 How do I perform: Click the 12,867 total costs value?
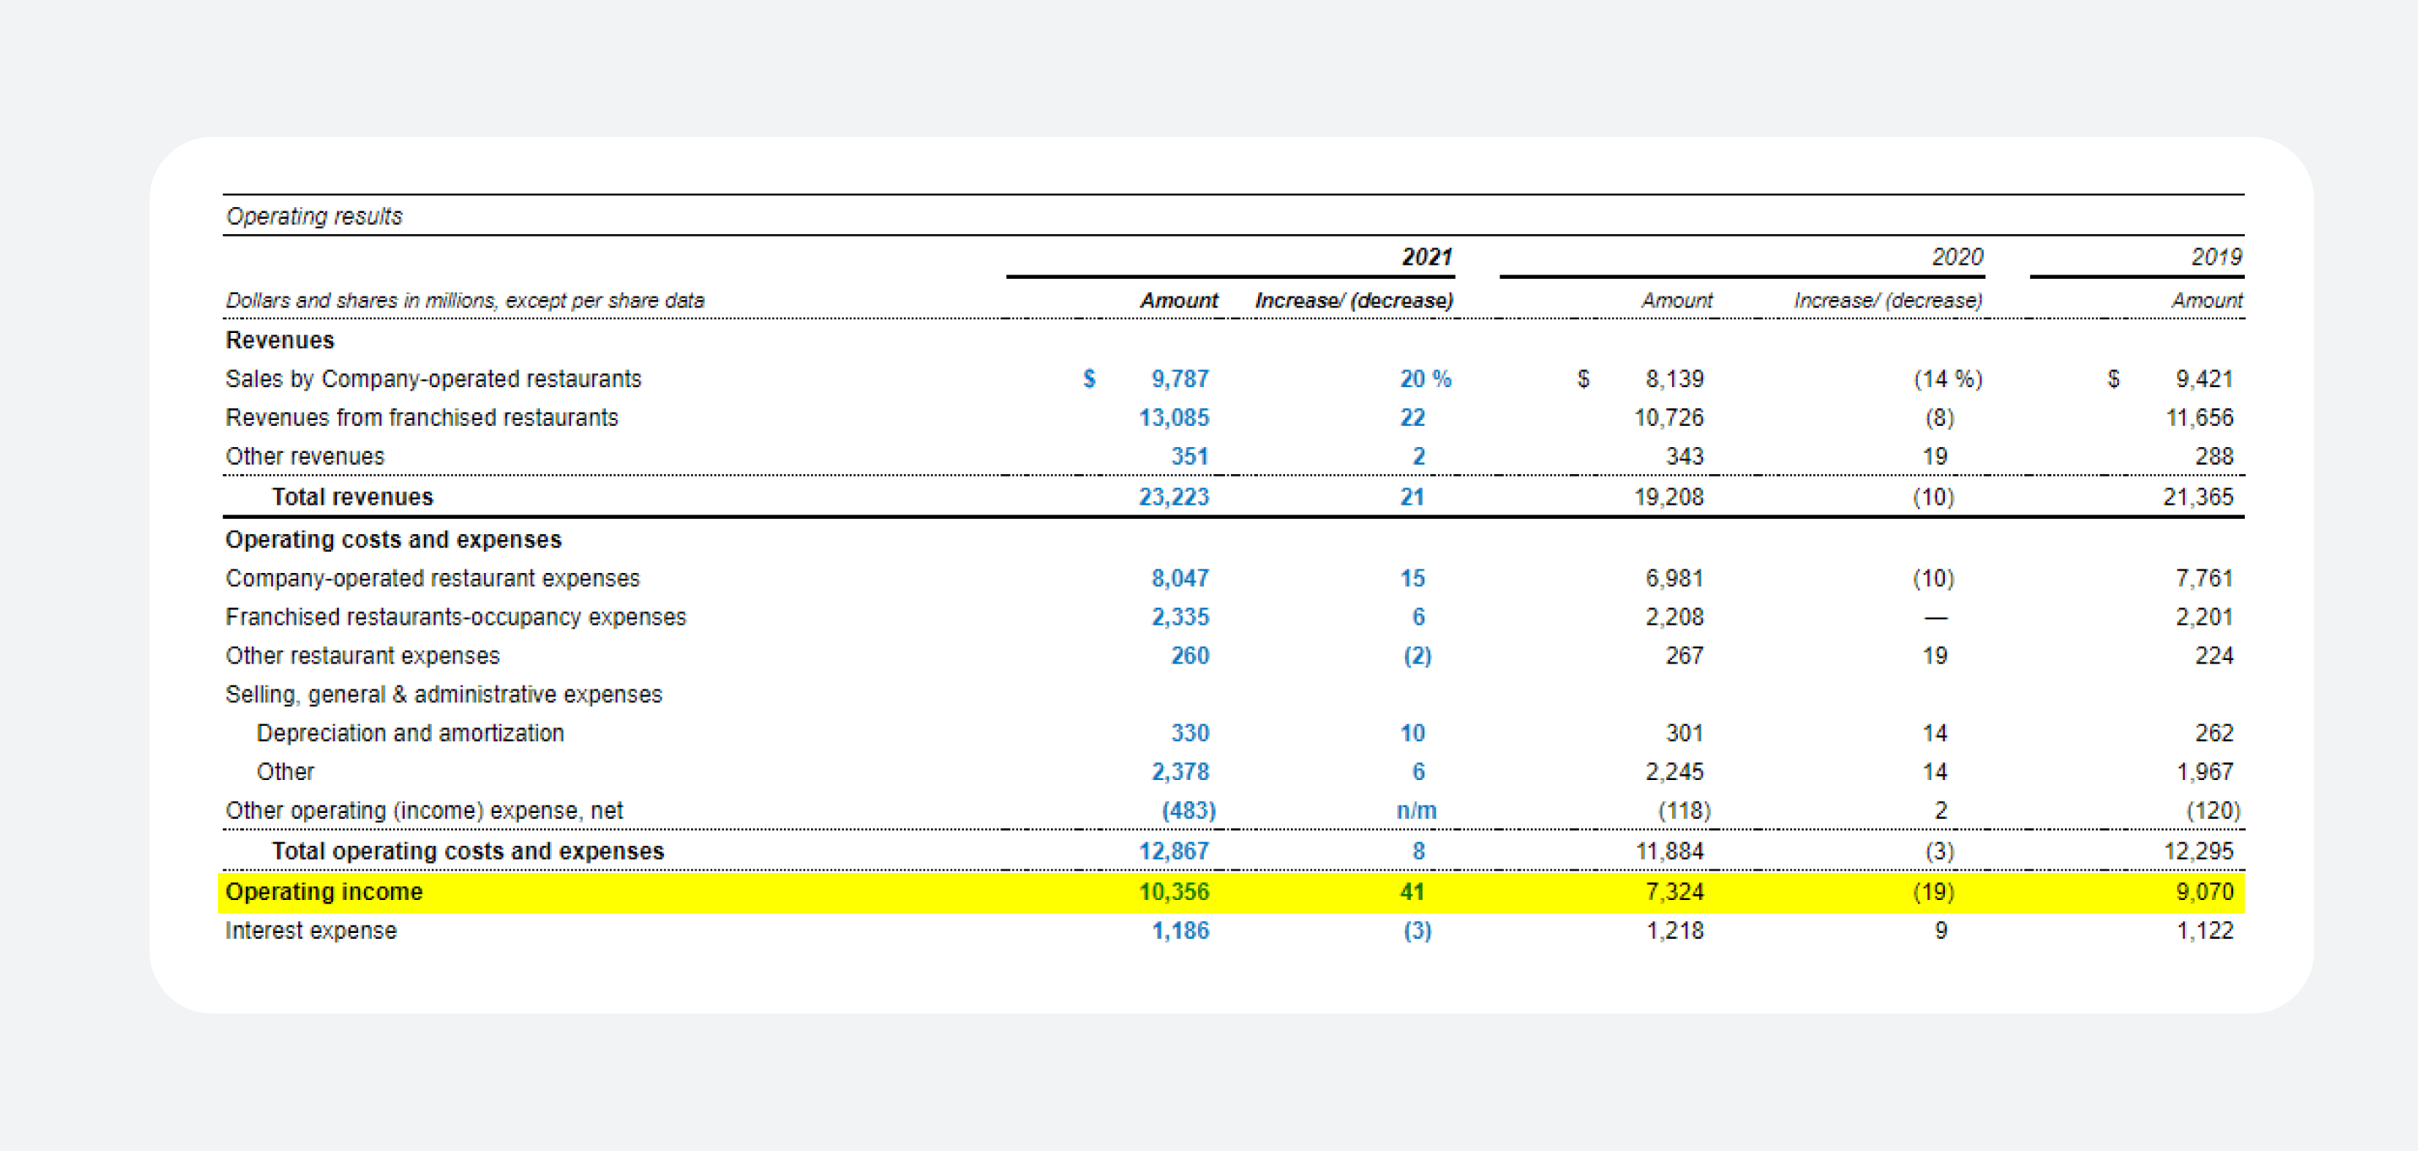[1174, 851]
